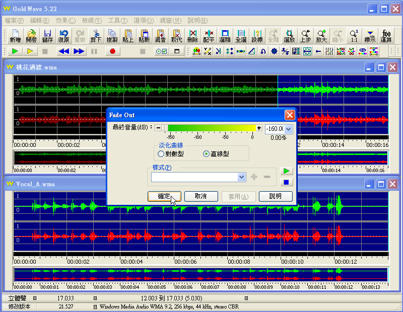
Task: Click the yellow play button in toolbar
Action: click(x=30, y=51)
